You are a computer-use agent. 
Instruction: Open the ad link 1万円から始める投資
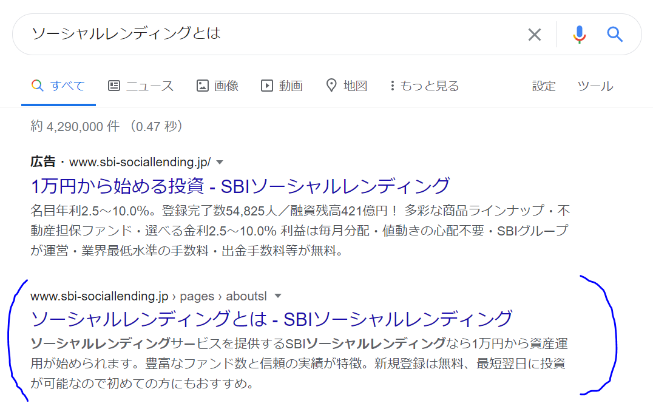(x=240, y=186)
